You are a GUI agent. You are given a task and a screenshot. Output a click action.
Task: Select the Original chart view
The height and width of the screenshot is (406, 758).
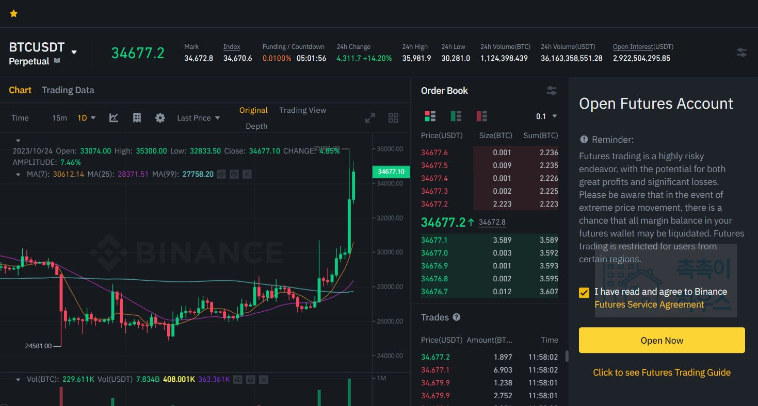click(253, 110)
